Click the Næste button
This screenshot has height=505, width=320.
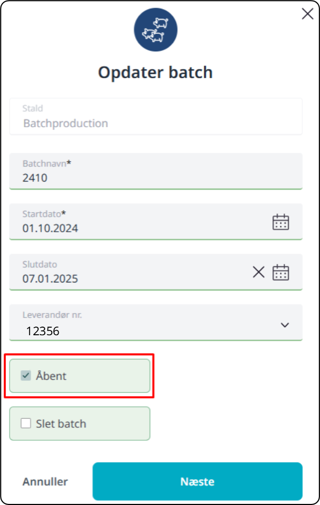tap(197, 481)
